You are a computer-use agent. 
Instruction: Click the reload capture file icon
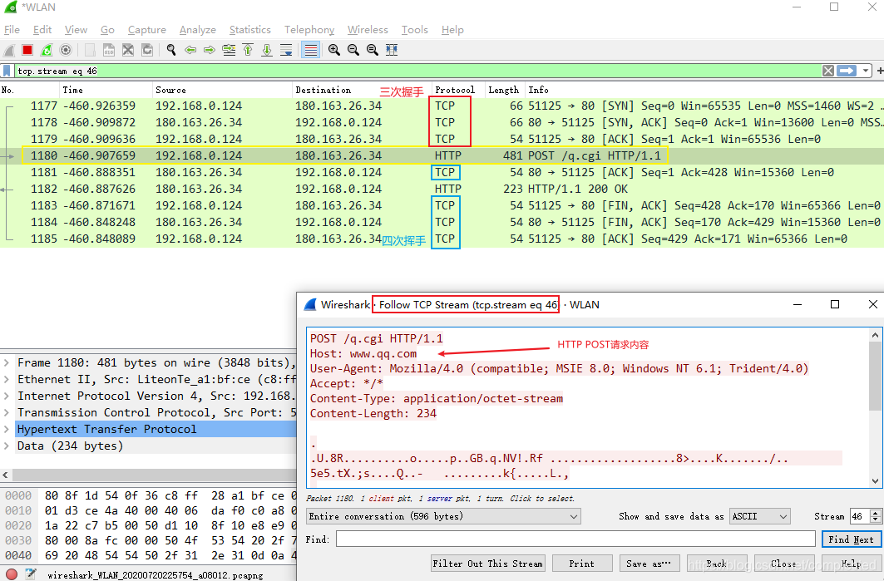[147, 50]
